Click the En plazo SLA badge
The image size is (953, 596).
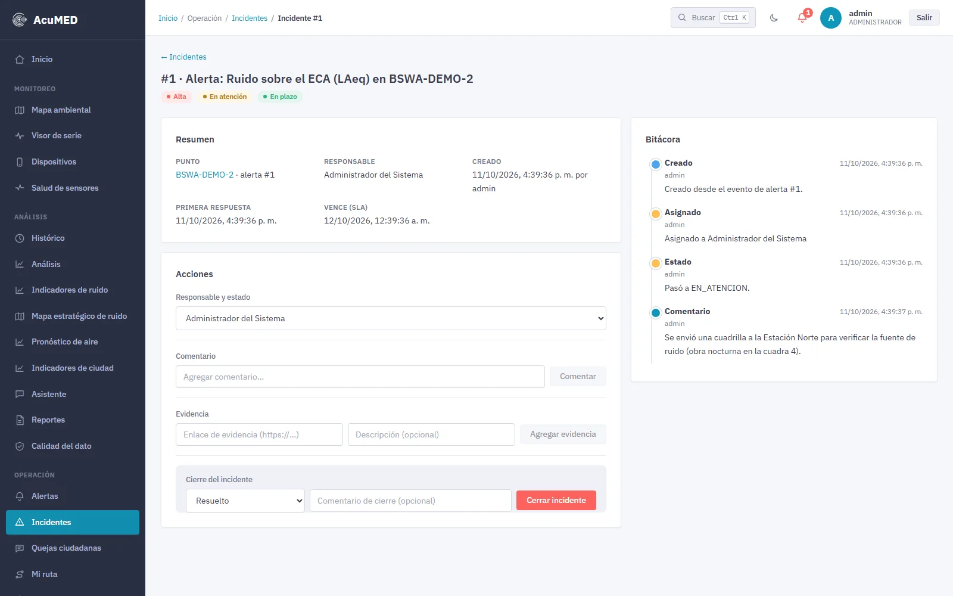pos(280,97)
